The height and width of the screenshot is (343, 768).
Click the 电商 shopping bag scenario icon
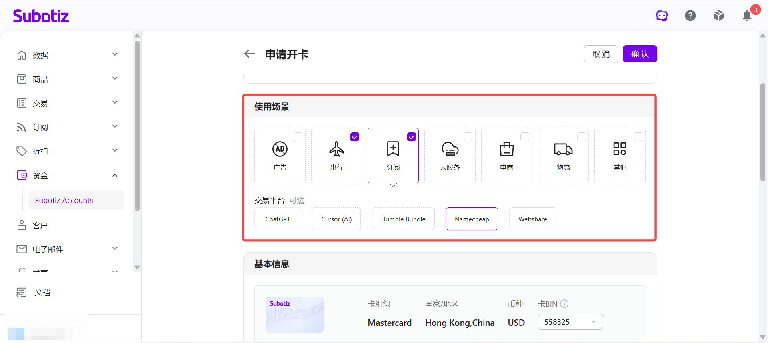click(507, 149)
